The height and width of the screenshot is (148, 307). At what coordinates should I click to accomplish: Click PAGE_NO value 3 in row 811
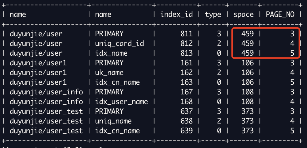point(292,34)
